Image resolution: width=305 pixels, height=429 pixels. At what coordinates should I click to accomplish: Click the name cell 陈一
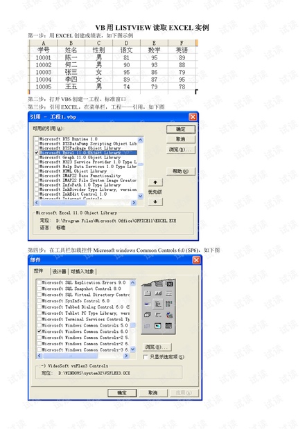(x=71, y=57)
